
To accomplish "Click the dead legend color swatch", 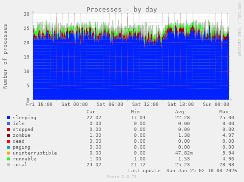I will click(8, 141).
